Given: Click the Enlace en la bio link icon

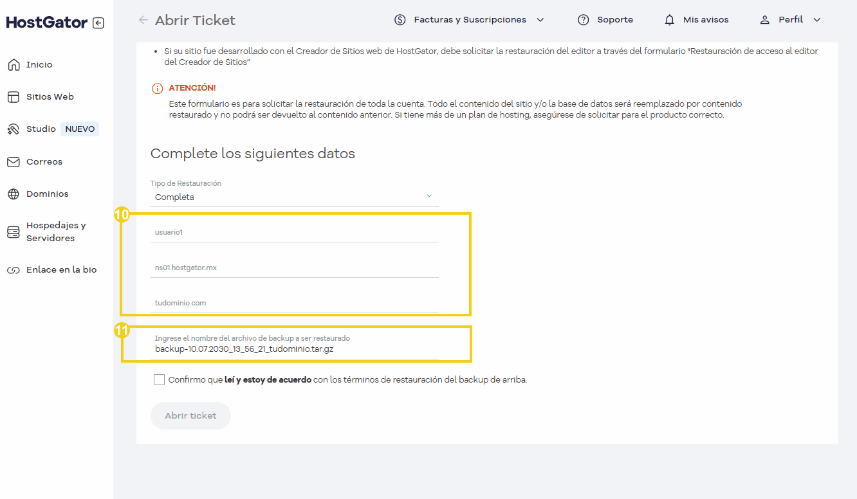Looking at the screenshot, I should (14, 270).
